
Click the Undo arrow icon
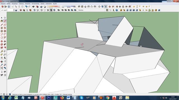26,7
